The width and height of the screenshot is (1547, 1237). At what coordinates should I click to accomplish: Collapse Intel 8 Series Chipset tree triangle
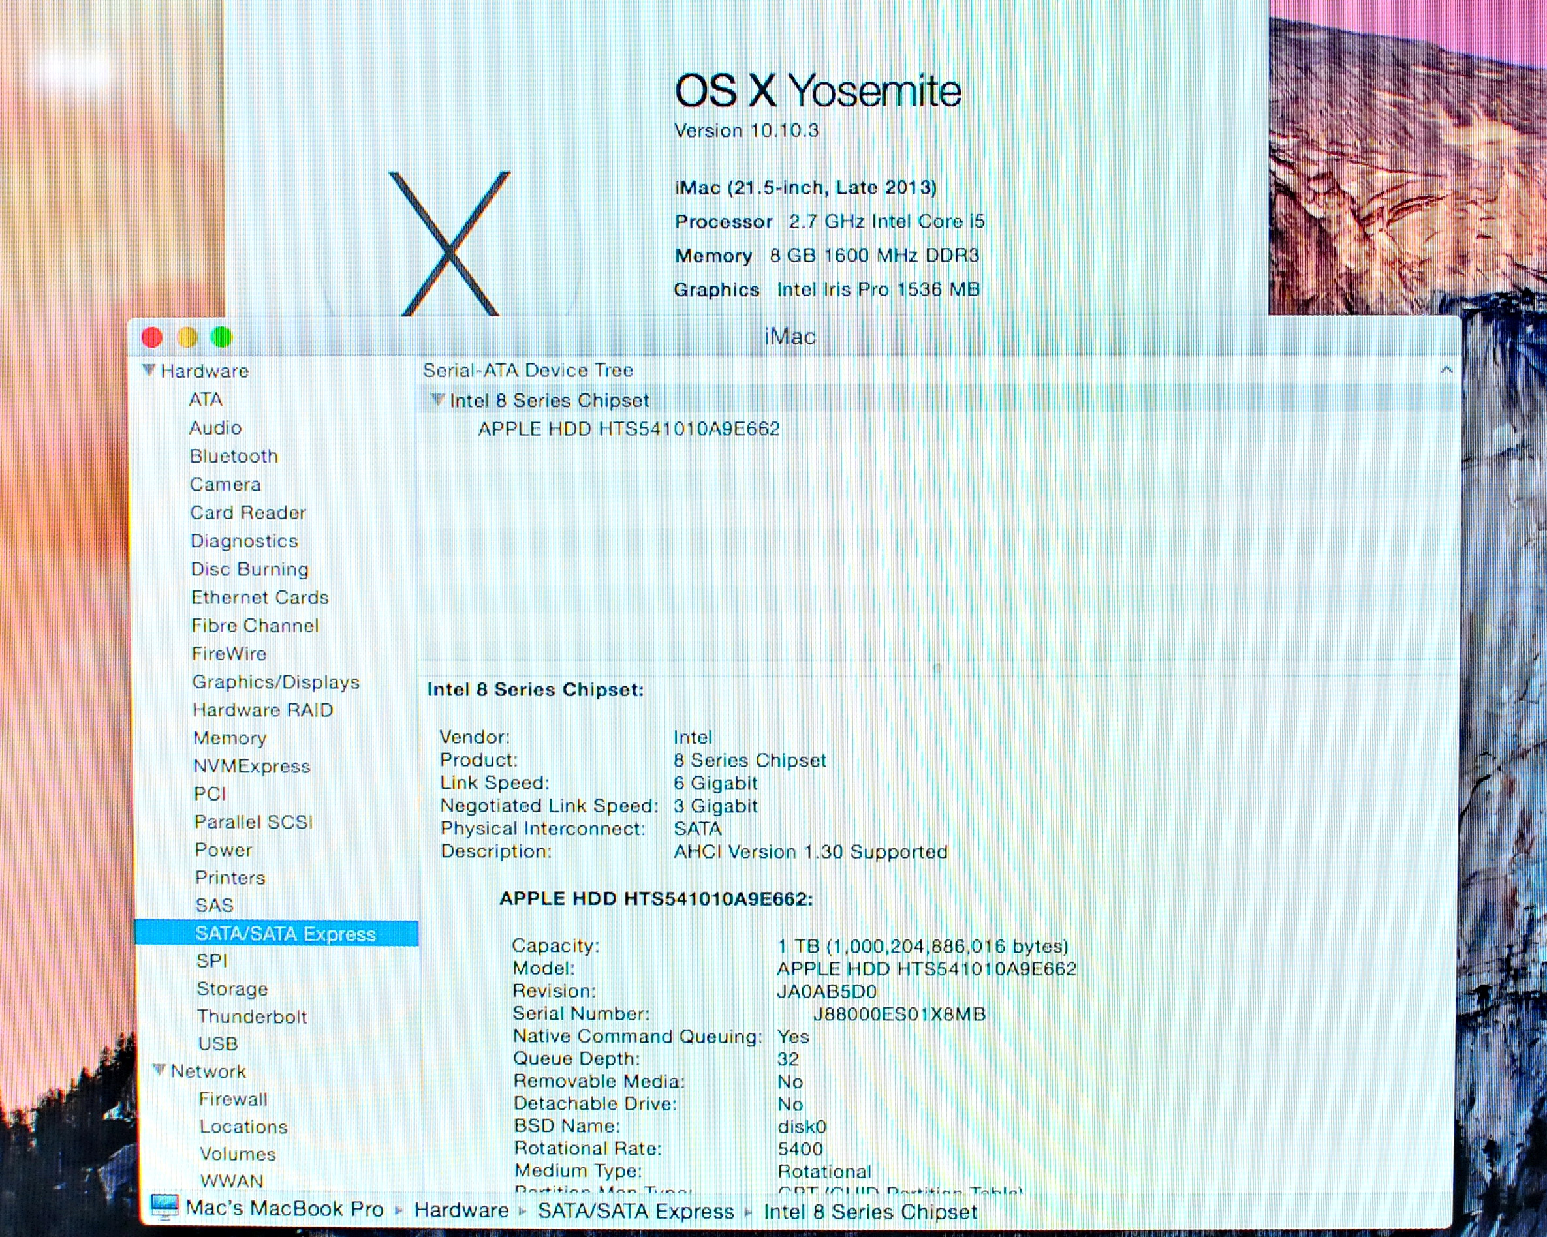(x=437, y=399)
